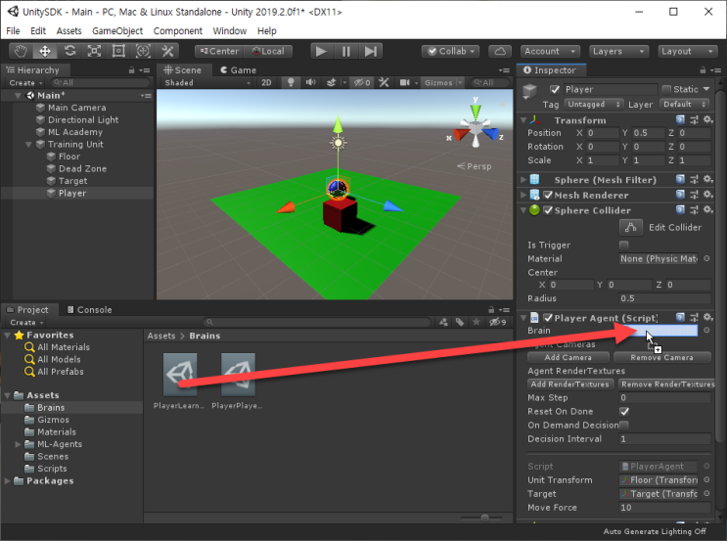Open the Tag dropdown showing Untagged
The height and width of the screenshot is (541, 727).
pos(591,104)
